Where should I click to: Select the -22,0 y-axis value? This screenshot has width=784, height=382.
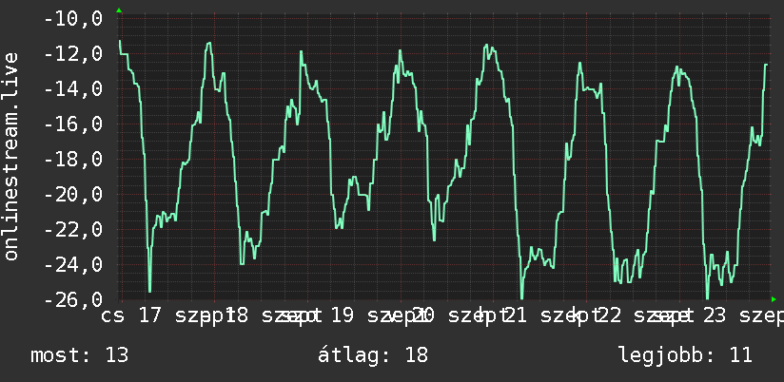point(73,230)
